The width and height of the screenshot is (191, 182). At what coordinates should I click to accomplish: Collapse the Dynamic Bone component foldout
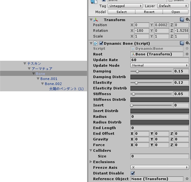coord(91,43)
